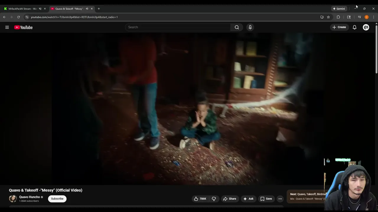This screenshot has width=378, height=212.
Task: Click the Next: Quavo, Takeoff, Birdman card
Action: tap(307, 196)
